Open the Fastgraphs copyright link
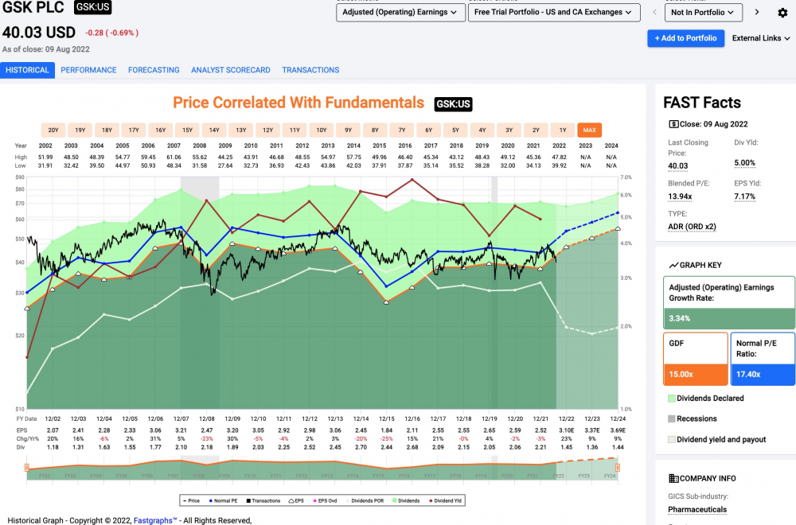The image size is (796, 525). click(155, 520)
